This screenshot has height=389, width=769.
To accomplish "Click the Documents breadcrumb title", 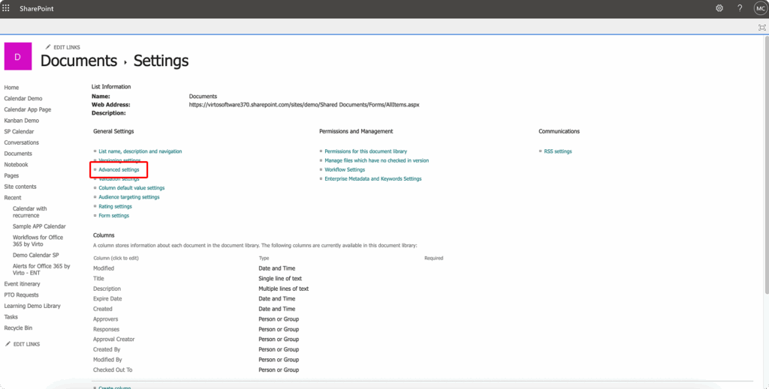I will click(x=79, y=61).
